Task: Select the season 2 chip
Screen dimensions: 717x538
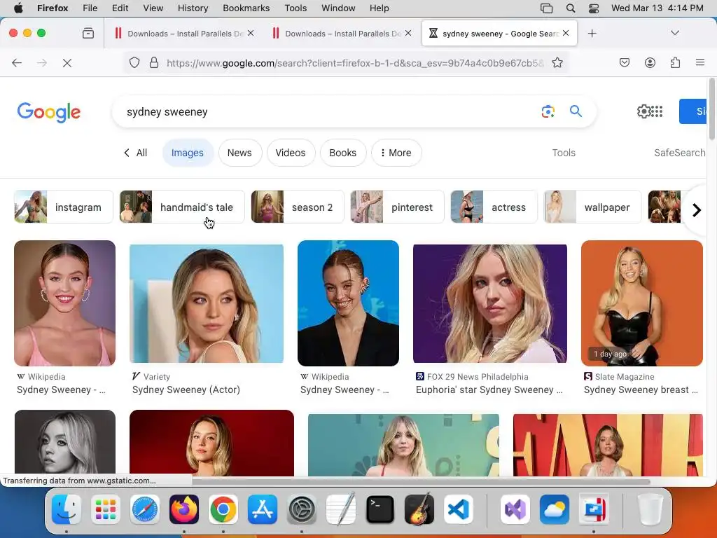Action: click(x=298, y=207)
